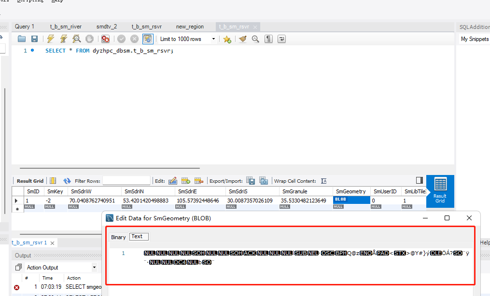Click the SELECT query text on line 1

click(x=110, y=51)
